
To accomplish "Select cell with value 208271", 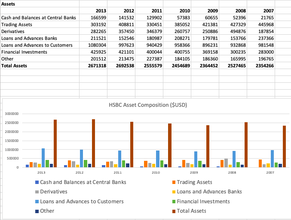I will coord(177,38).
